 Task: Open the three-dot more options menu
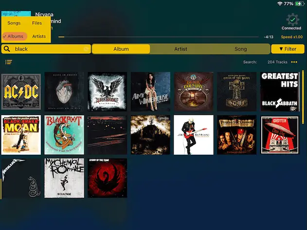coord(294,62)
